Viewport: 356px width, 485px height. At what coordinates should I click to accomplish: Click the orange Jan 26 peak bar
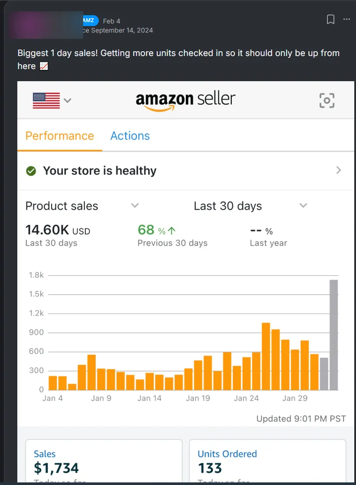click(266, 356)
